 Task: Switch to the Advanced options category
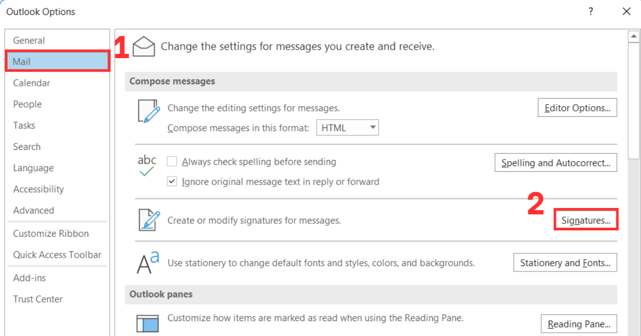pyautogui.click(x=34, y=211)
